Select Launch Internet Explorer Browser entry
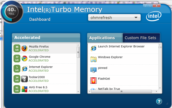The height and width of the screenshot is (108, 172). (x=123, y=48)
